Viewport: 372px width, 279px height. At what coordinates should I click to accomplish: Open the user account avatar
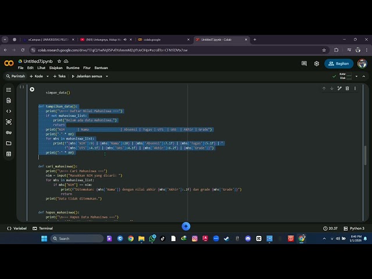click(362, 63)
